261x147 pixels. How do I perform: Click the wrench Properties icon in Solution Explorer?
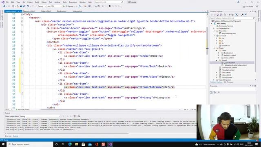(242, 15)
